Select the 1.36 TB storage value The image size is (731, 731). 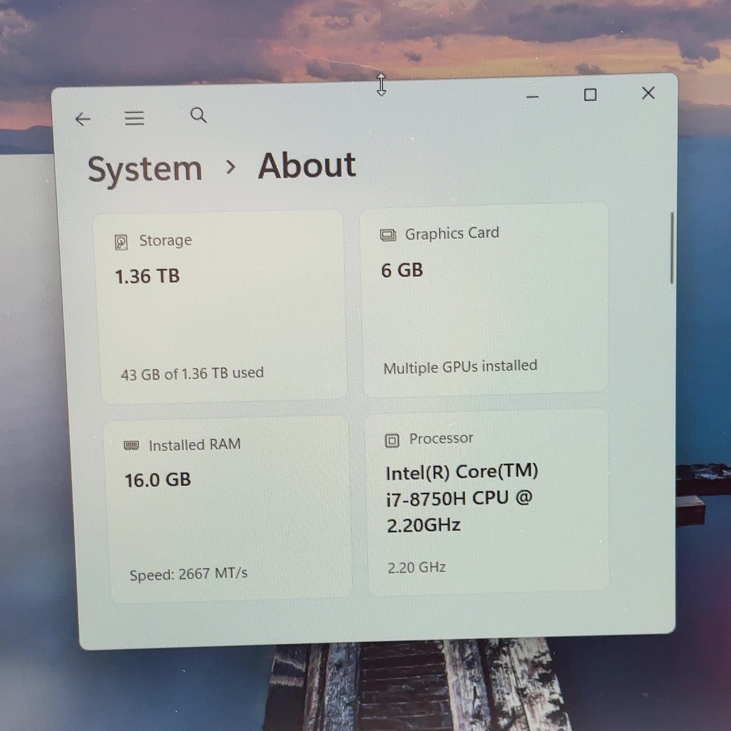tap(147, 276)
